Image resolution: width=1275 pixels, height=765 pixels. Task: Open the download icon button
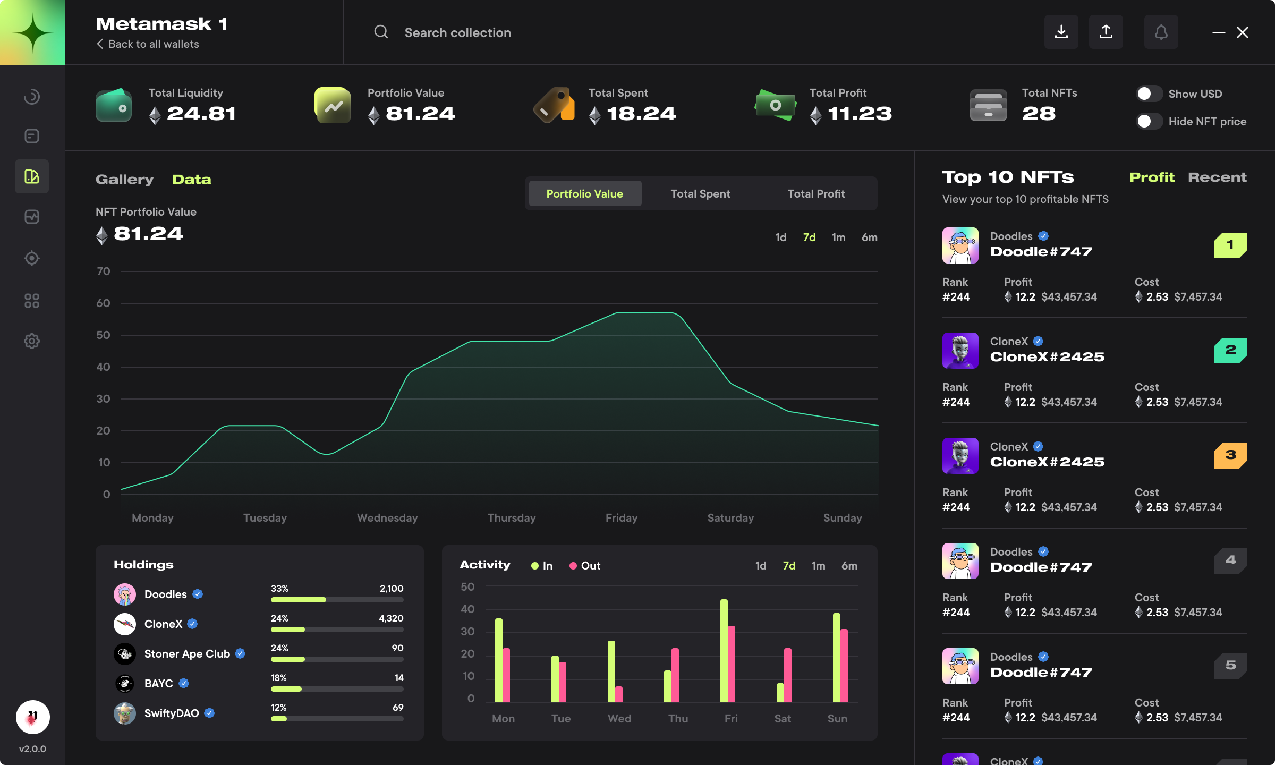tap(1061, 32)
